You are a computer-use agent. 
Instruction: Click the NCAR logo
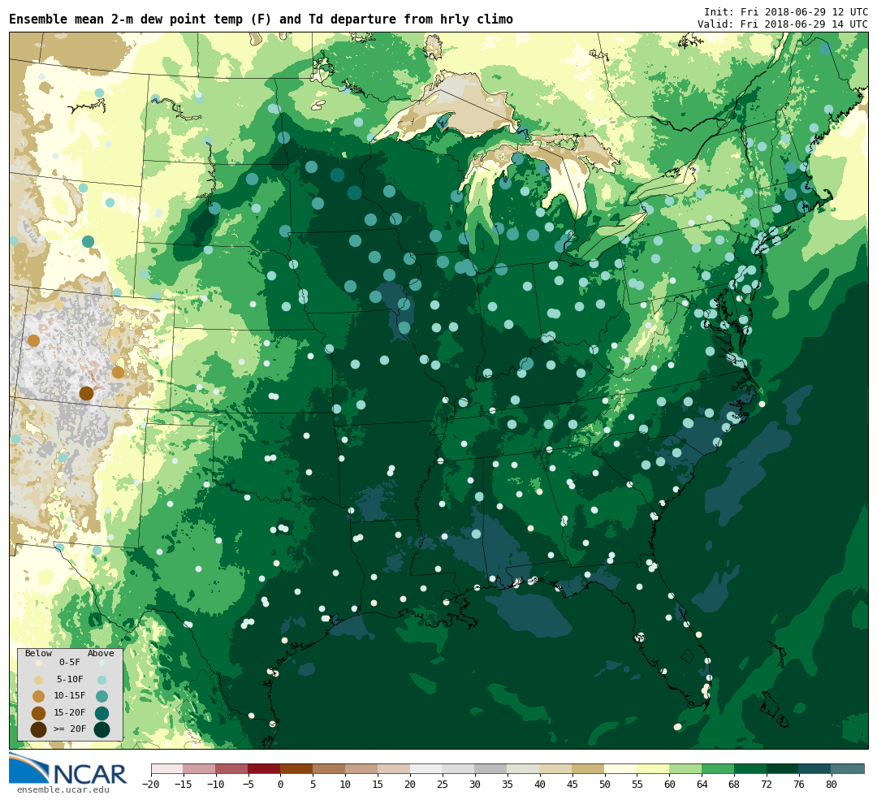68,769
